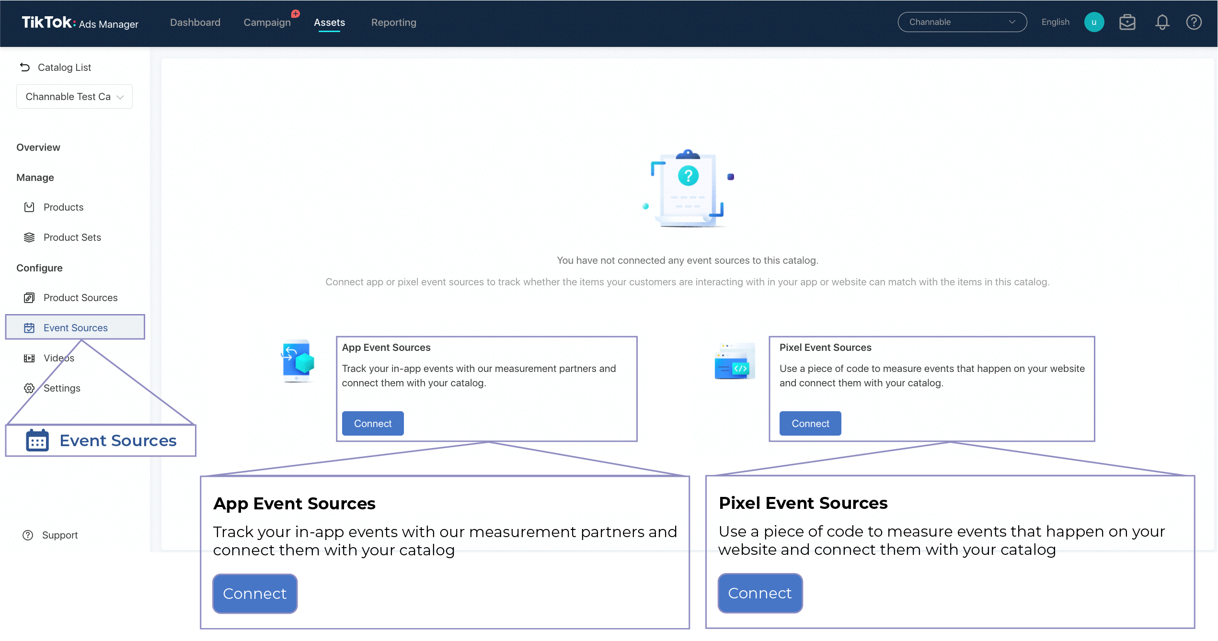This screenshot has width=1218, height=641.
Task: Click the Product Sets sidebar icon
Action: (29, 237)
